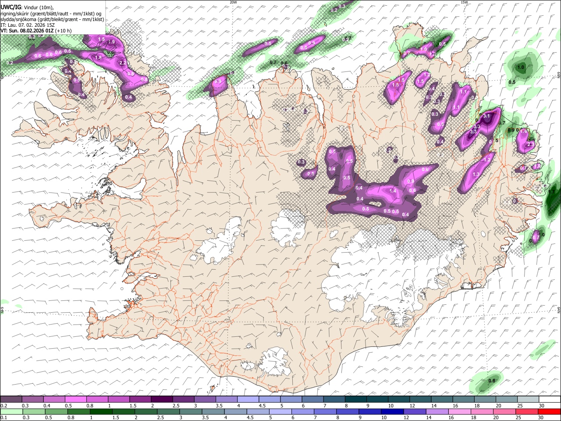Click the 'rigning/skúrir' legend description line
The image size is (561, 421).
pos(51,13)
